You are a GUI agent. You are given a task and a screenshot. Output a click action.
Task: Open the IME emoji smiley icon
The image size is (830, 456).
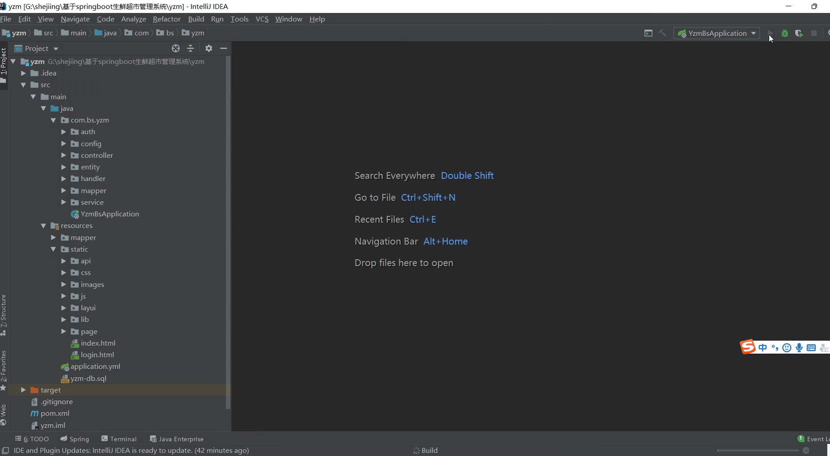[x=787, y=347]
